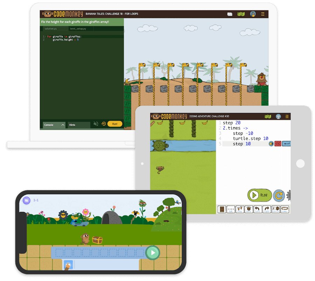Screen dimensions: 315x281
Task: Click the 'step -10' code line
Action: coord(243,133)
